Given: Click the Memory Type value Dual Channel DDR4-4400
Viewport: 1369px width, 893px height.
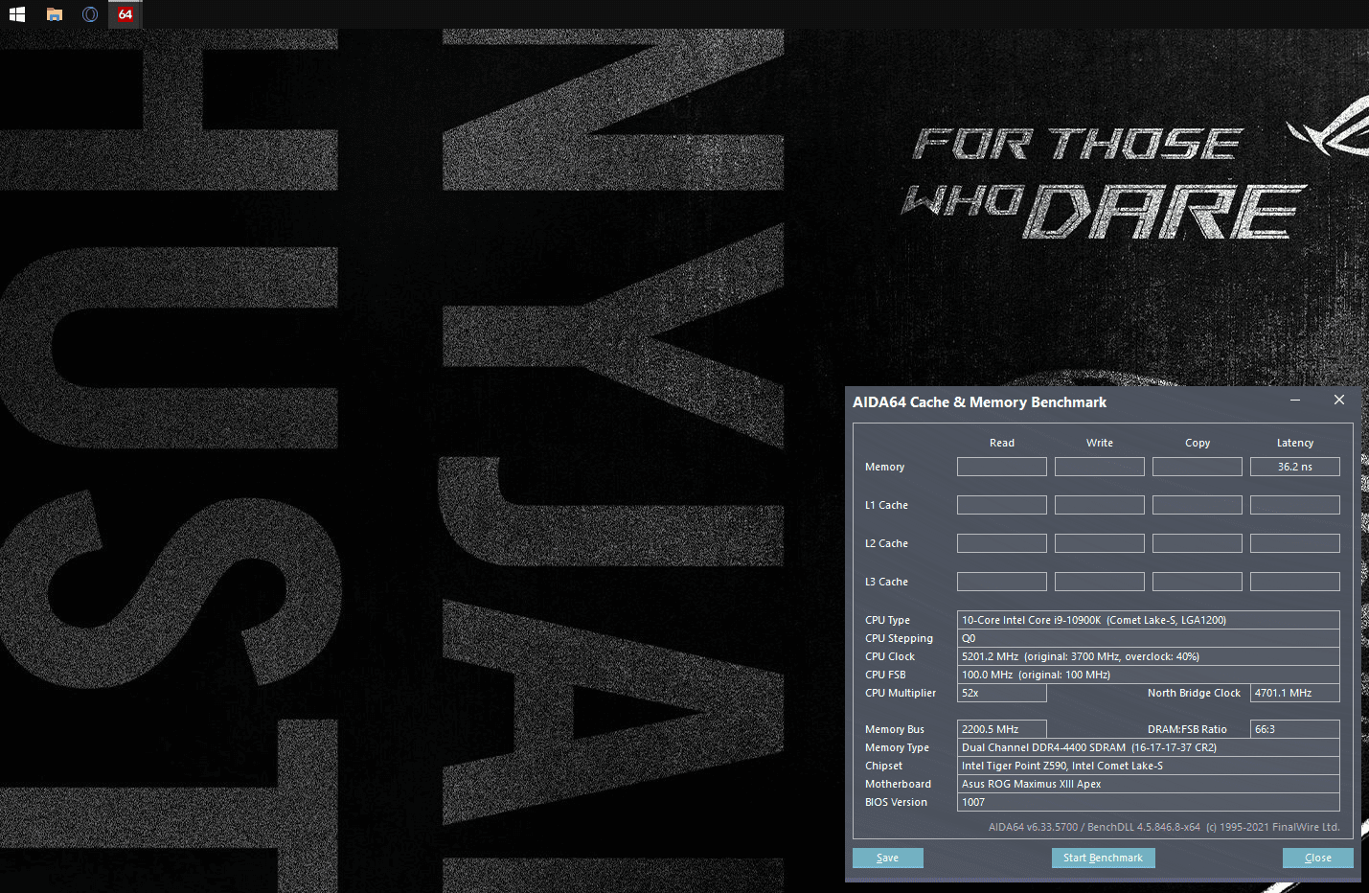Looking at the screenshot, I should click(x=1149, y=747).
